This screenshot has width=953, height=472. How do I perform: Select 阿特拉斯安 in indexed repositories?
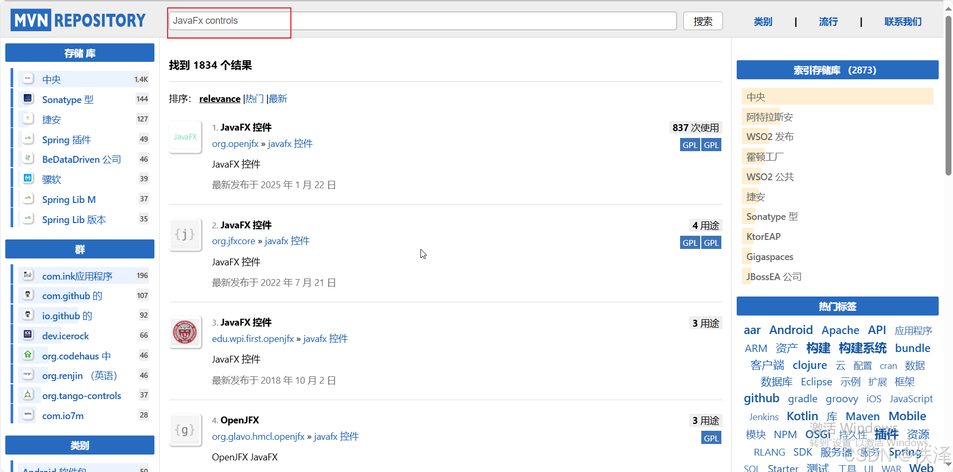click(x=769, y=117)
